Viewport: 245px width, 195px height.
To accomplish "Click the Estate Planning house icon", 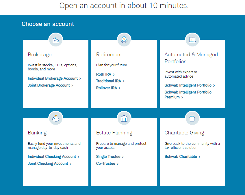I will click(124, 118).
